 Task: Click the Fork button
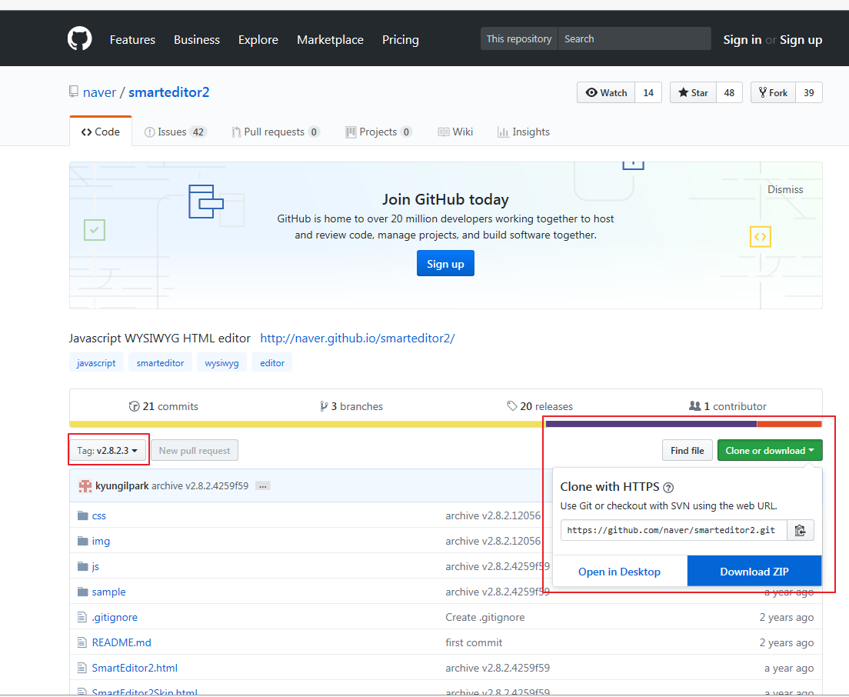click(773, 92)
